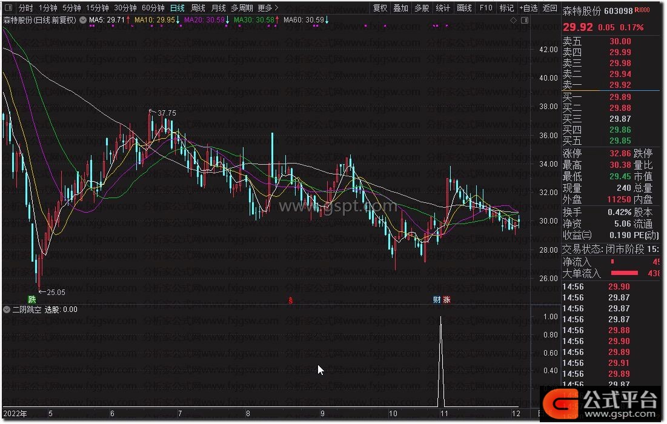
Task: Click the 最低 value 29.45
Action: 620,176
